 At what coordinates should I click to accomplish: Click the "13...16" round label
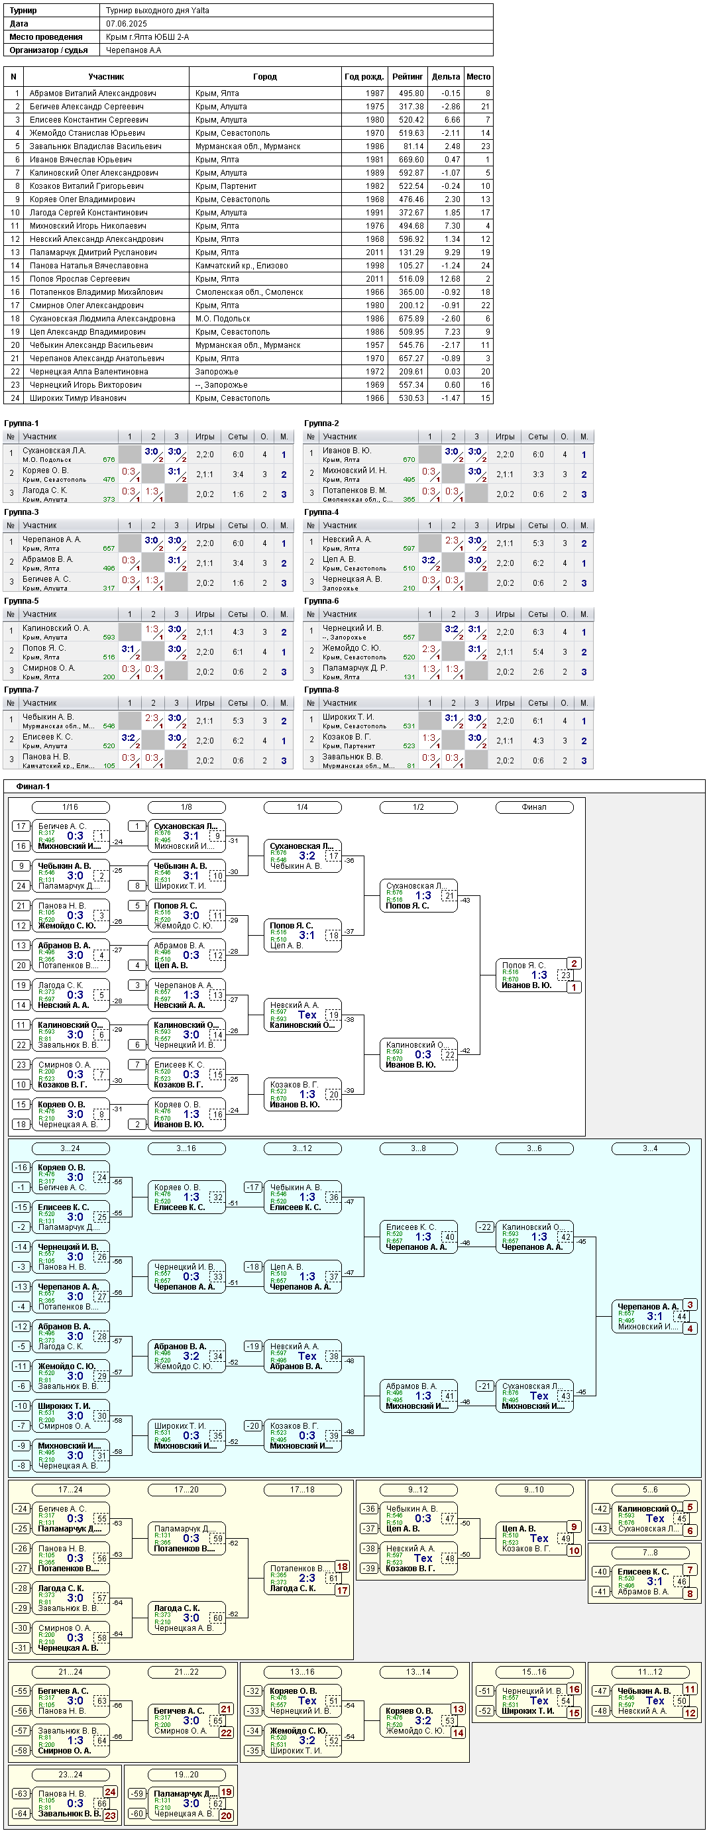click(x=302, y=1671)
